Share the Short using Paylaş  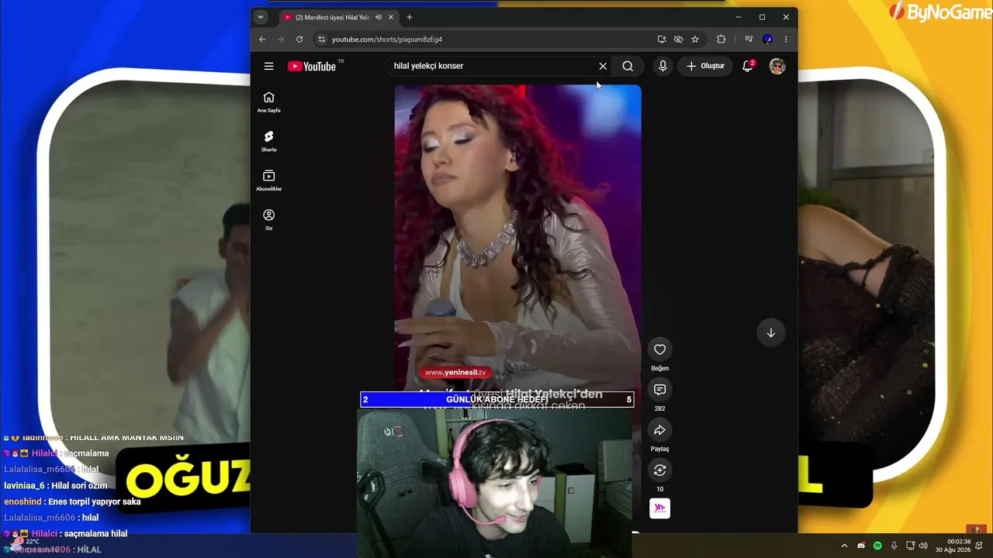tap(659, 430)
